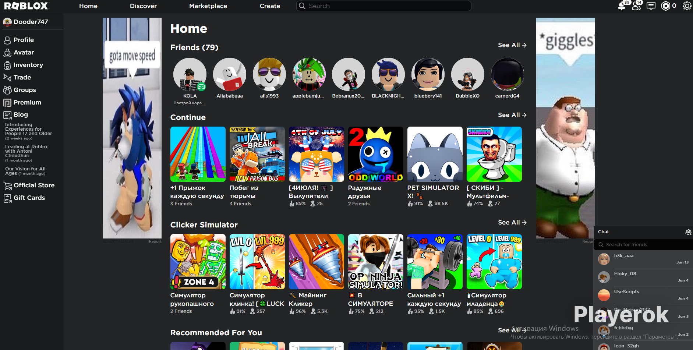Open the weightlifting +20 +30 game thumbnail

click(435, 262)
